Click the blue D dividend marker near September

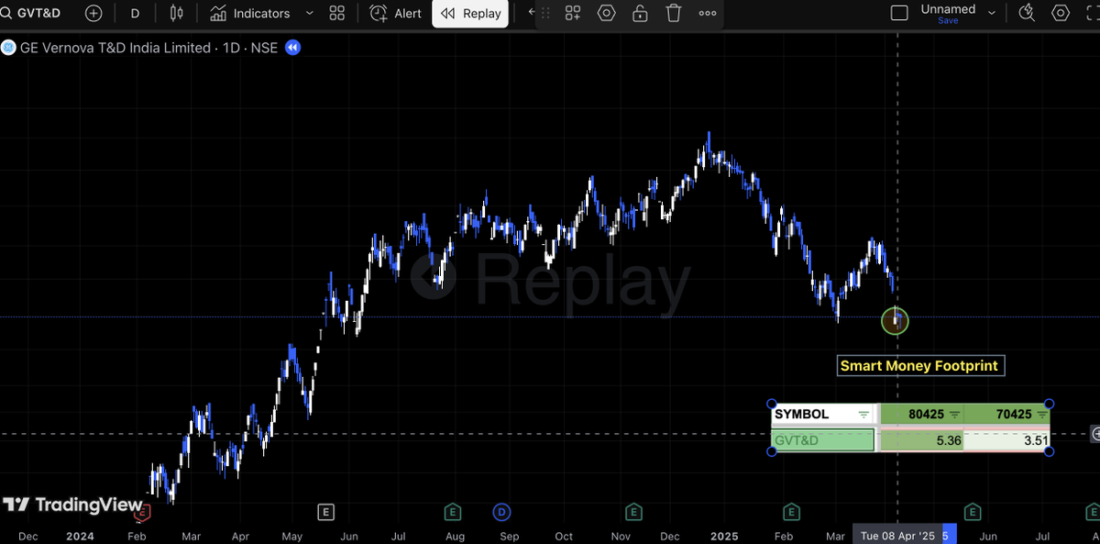click(501, 511)
